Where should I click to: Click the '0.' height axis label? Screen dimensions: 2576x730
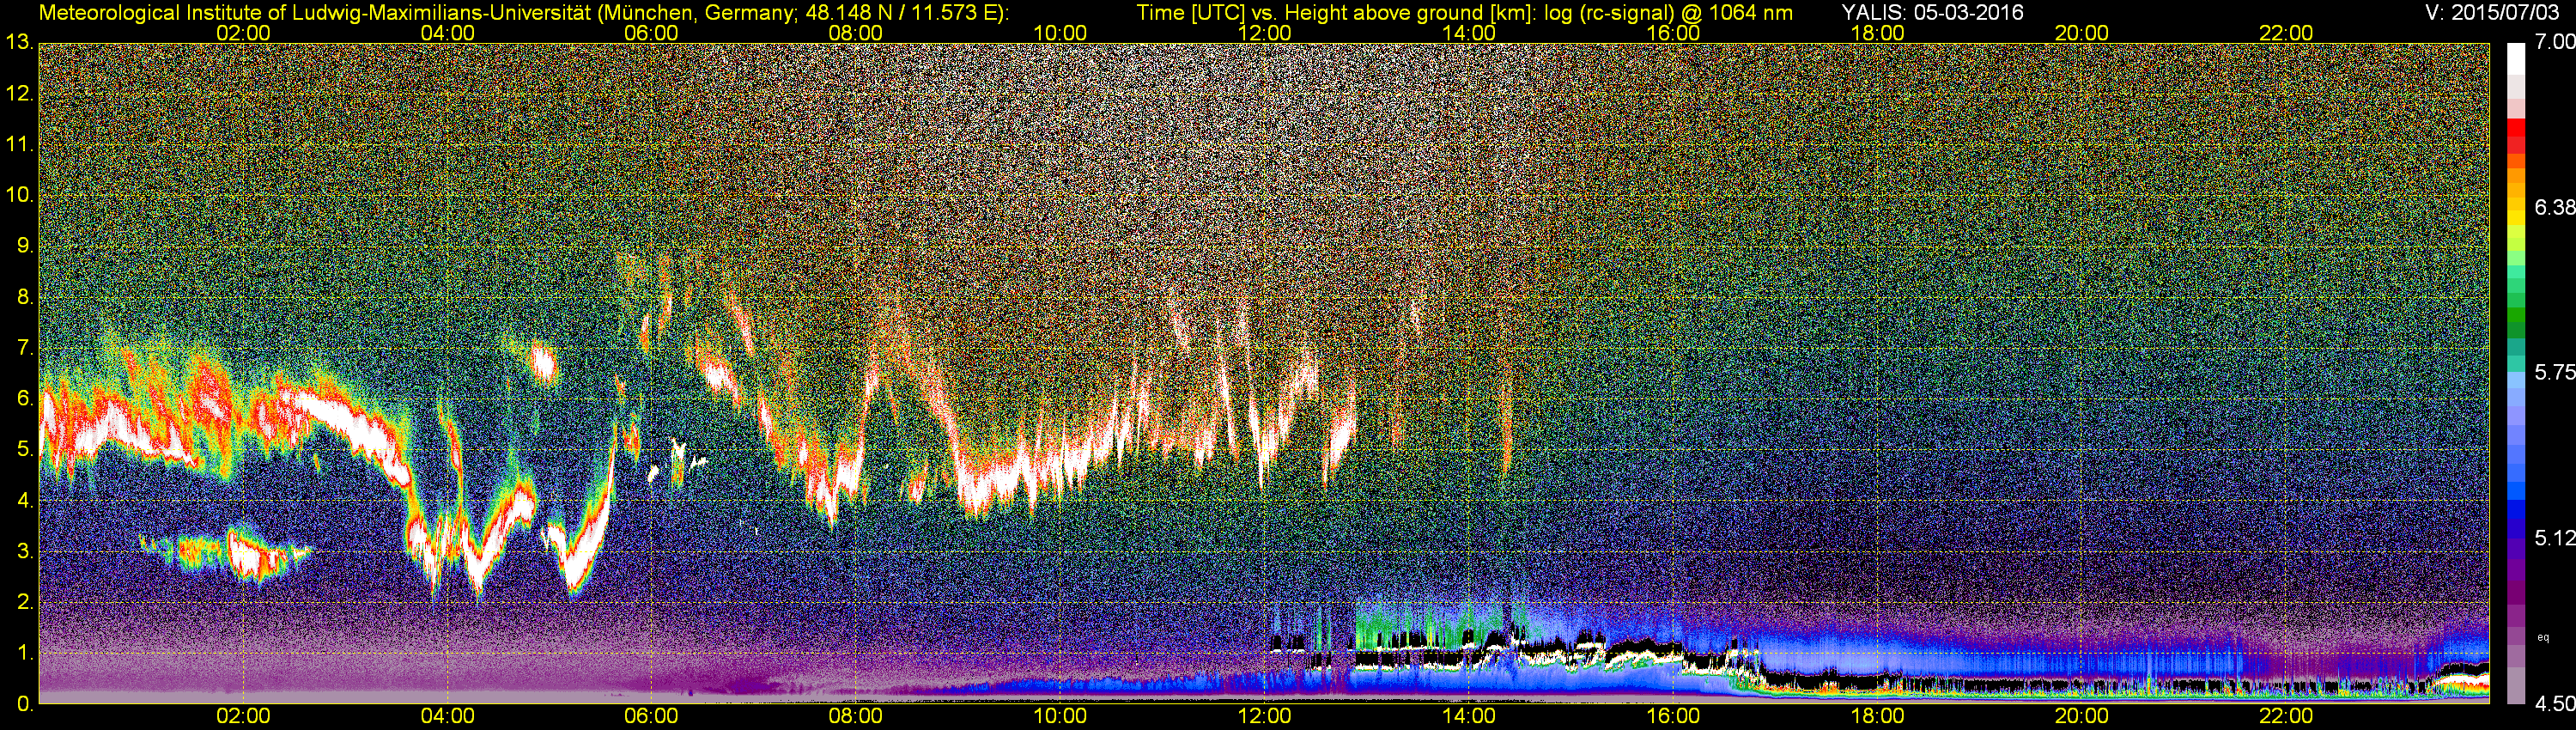pyautogui.click(x=25, y=704)
